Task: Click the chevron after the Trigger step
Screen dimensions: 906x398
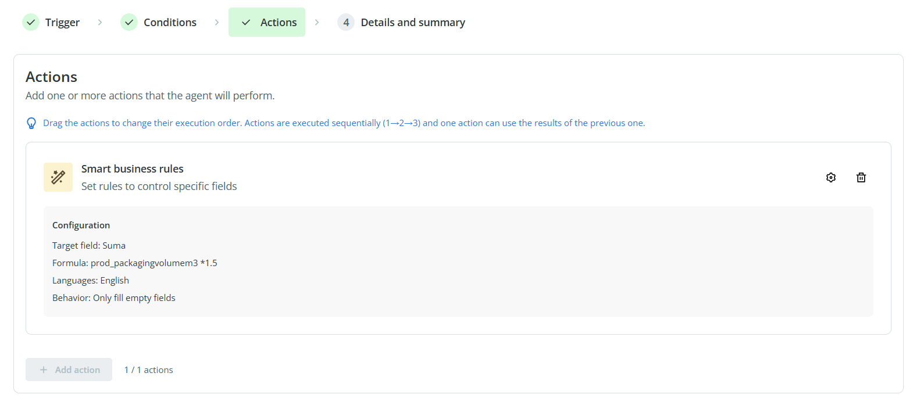Action: [100, 23]
